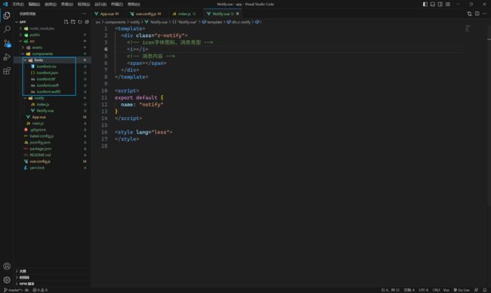Open Notify.vue in explorer tree
491x293 pixels.
coord(45,111)
